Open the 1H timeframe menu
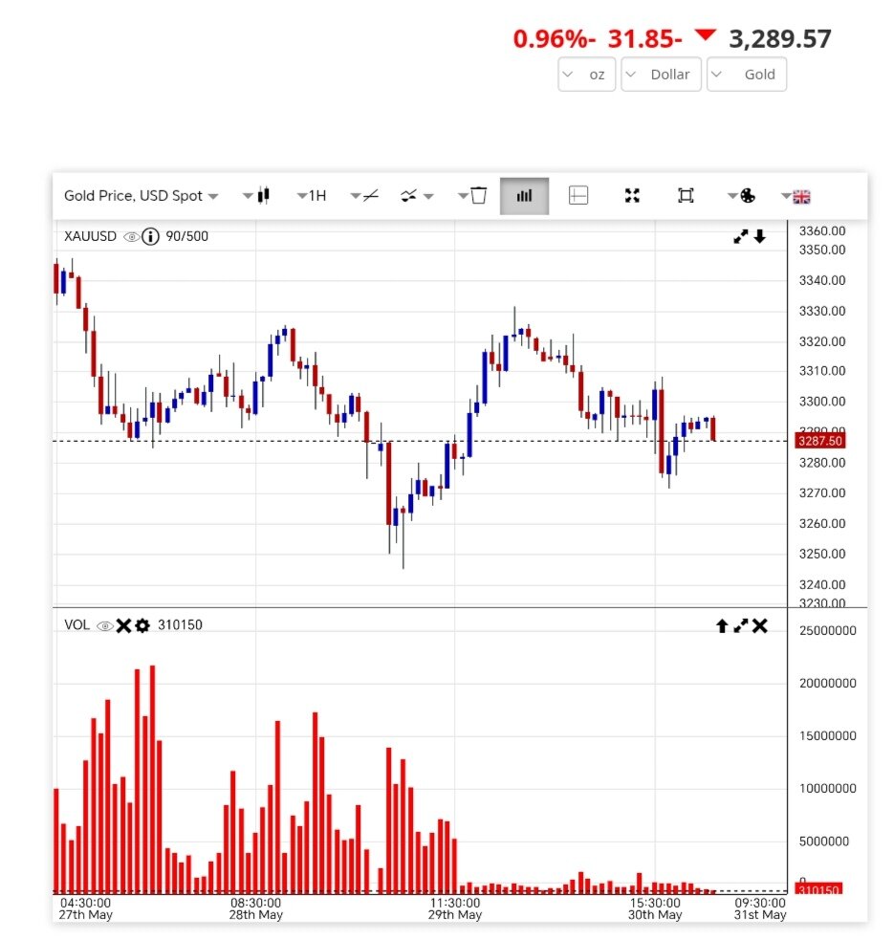 pos(311,196)
